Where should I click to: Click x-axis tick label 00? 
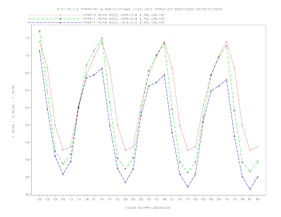[x=40, y=199]
